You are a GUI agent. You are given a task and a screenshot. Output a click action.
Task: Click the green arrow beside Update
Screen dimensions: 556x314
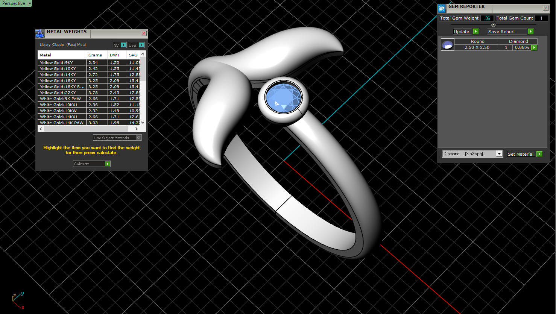476,32
